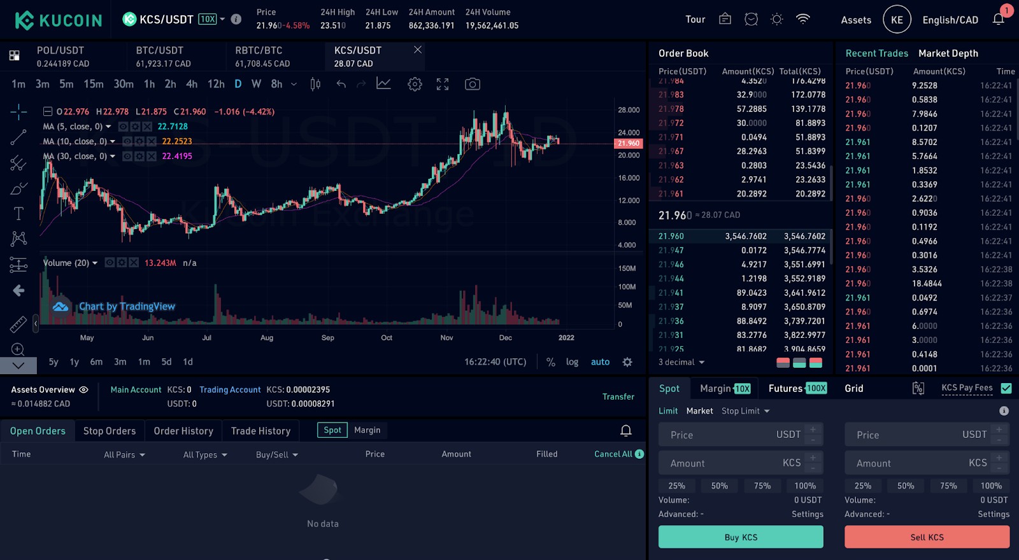Expand the Volume (20) indicator menu
Image resolution: width=1019 pixels, height=560 pixels.
tap(95, 263)
